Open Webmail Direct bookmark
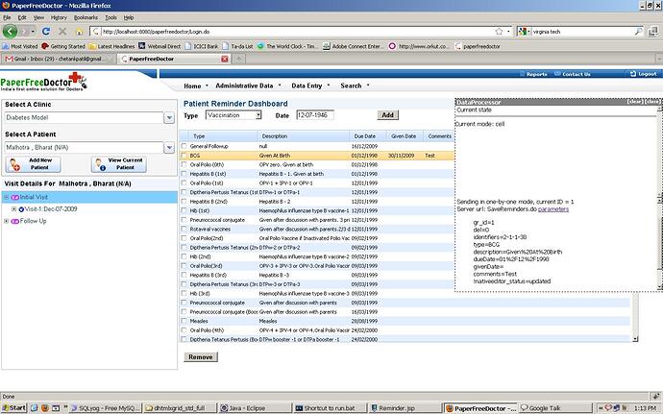The image size is (663, 414). 160,46
